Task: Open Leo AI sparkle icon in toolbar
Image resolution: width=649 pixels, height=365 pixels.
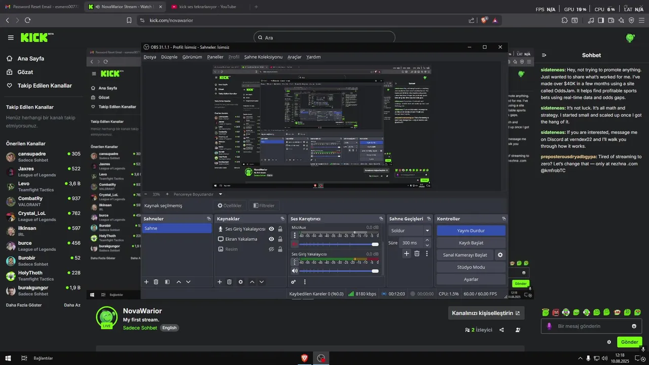Action: coord(621,20)
